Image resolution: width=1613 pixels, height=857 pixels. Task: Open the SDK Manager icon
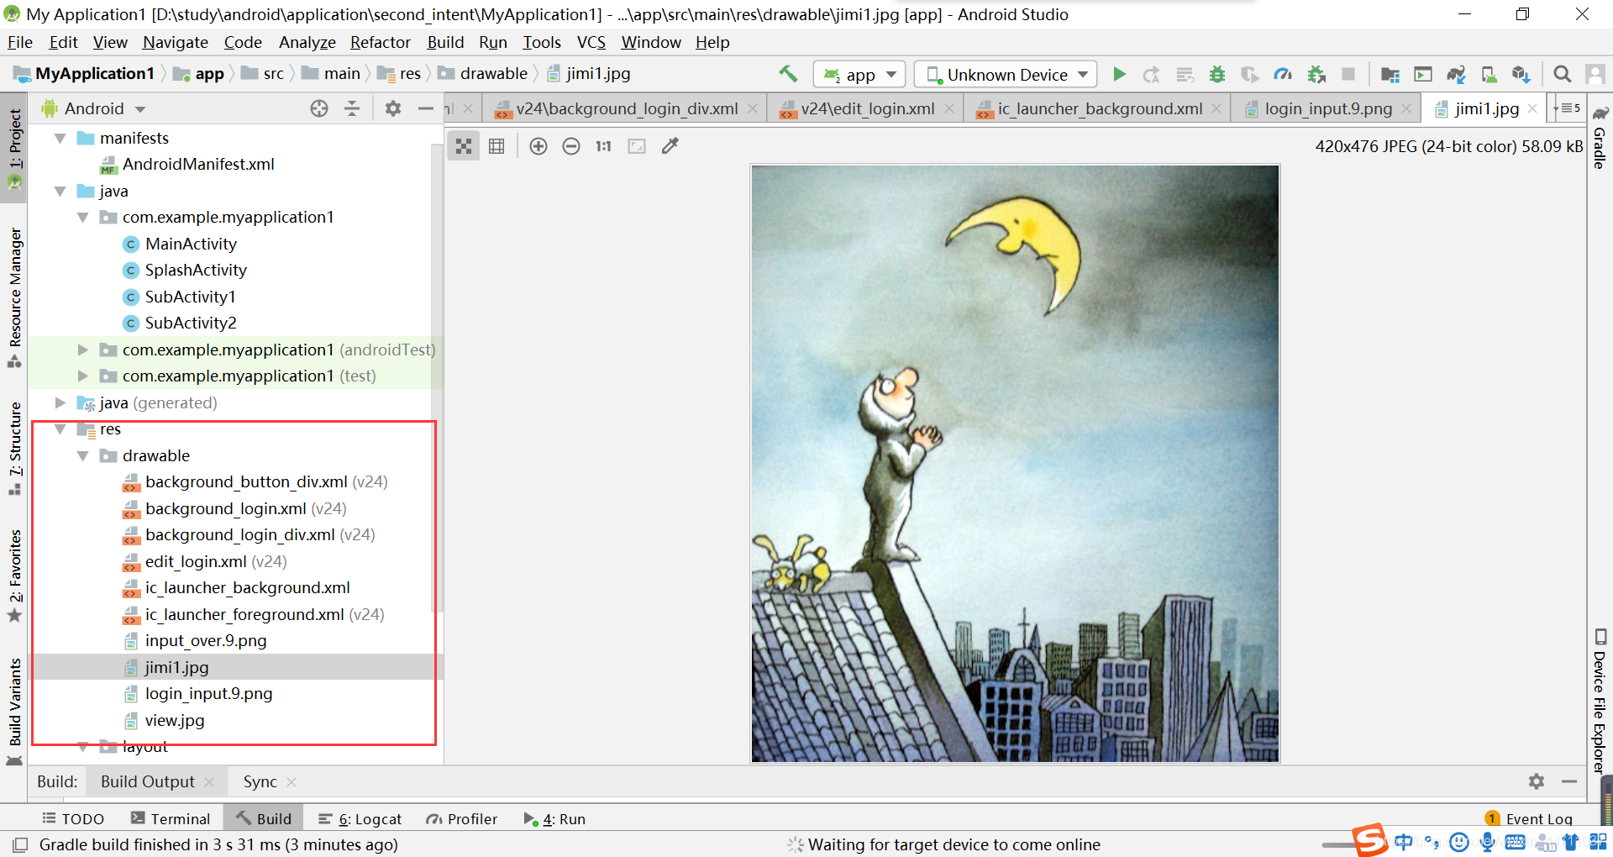1521,75
